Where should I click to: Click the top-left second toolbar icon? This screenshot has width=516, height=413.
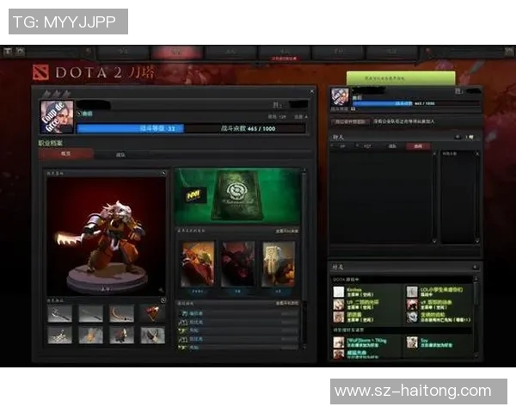click(20, 51)
